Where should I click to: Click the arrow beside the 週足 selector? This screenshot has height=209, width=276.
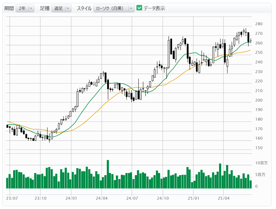tap(68, 8)
